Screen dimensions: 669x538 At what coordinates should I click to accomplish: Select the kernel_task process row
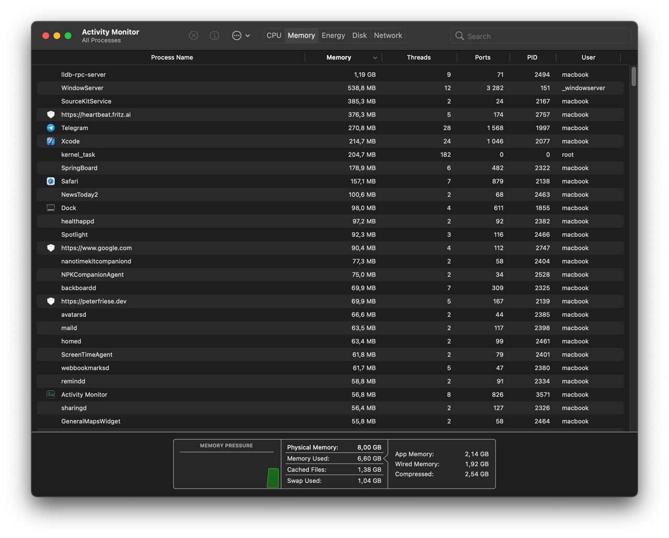pyautogui.click(x=330, y=154)
